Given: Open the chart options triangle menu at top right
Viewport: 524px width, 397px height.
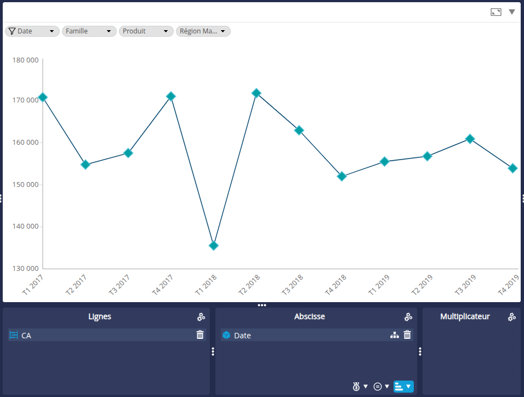Looking at the screenshot, I should (512, 12).
